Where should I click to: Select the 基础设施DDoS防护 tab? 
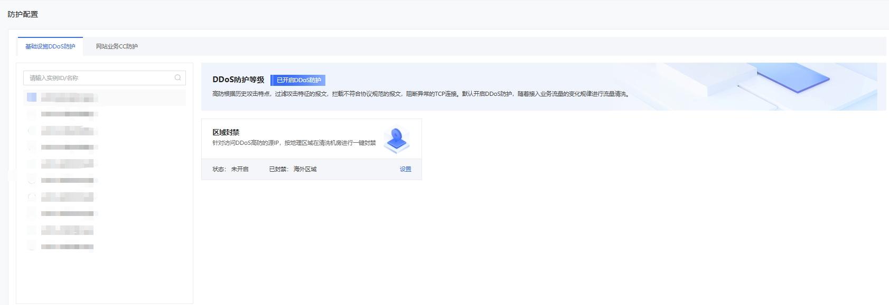[50, 46]
